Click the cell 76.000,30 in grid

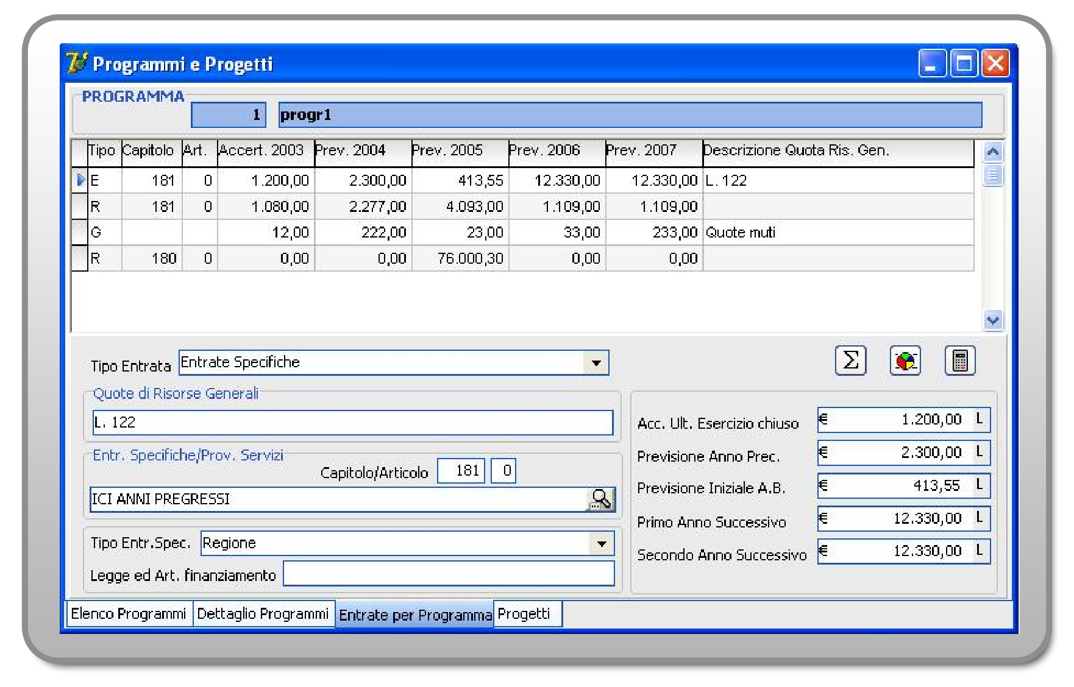[460, 258]
